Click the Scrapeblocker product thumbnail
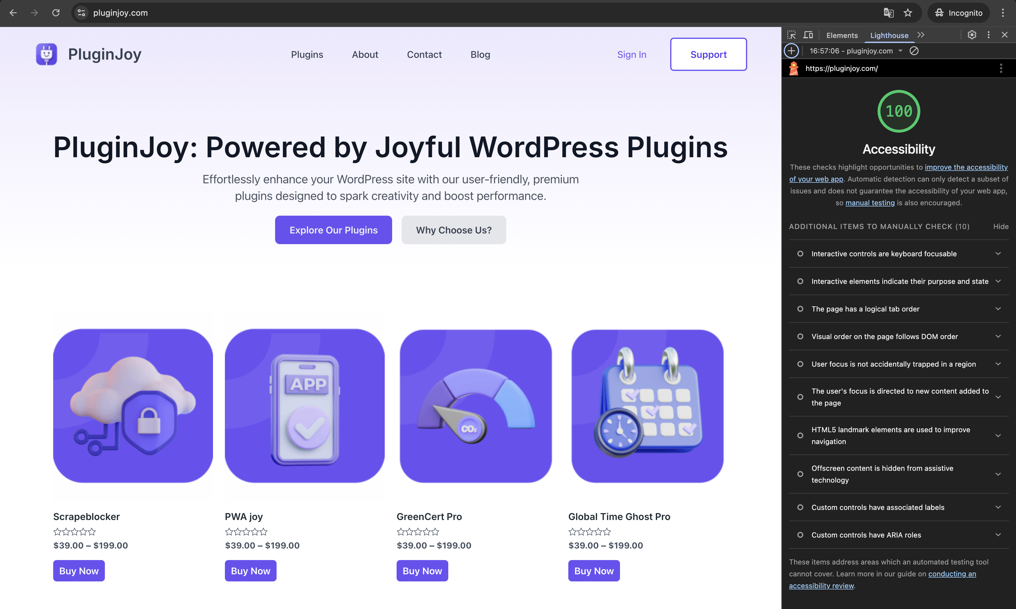 tap(133, 406)
